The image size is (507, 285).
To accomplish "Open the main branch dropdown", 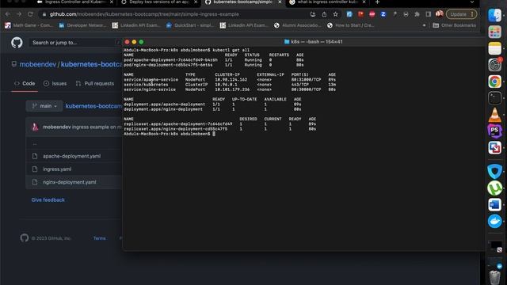I will coord(44,106).
